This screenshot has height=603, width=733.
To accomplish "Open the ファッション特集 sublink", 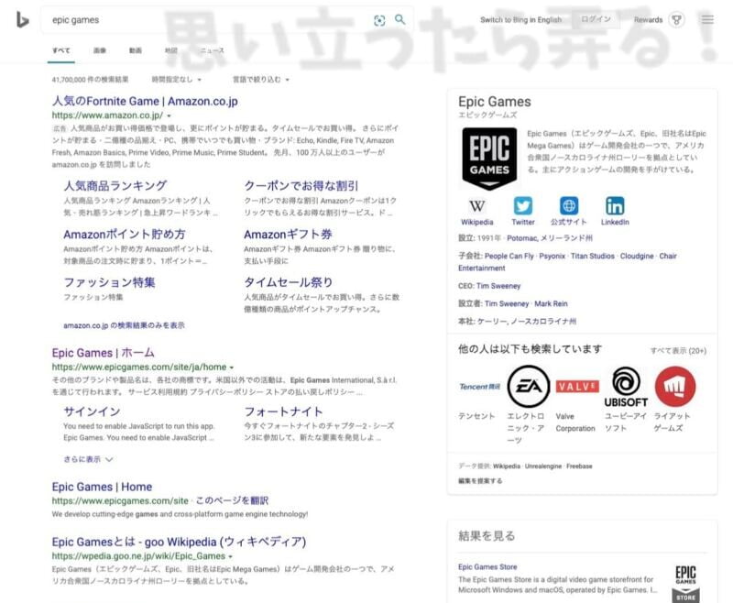I will [x=109, y=282].
